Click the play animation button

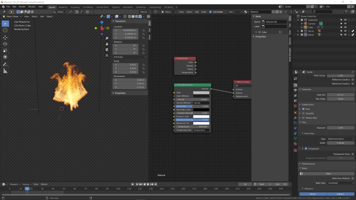pyautogui.click(x=148, y=184)
